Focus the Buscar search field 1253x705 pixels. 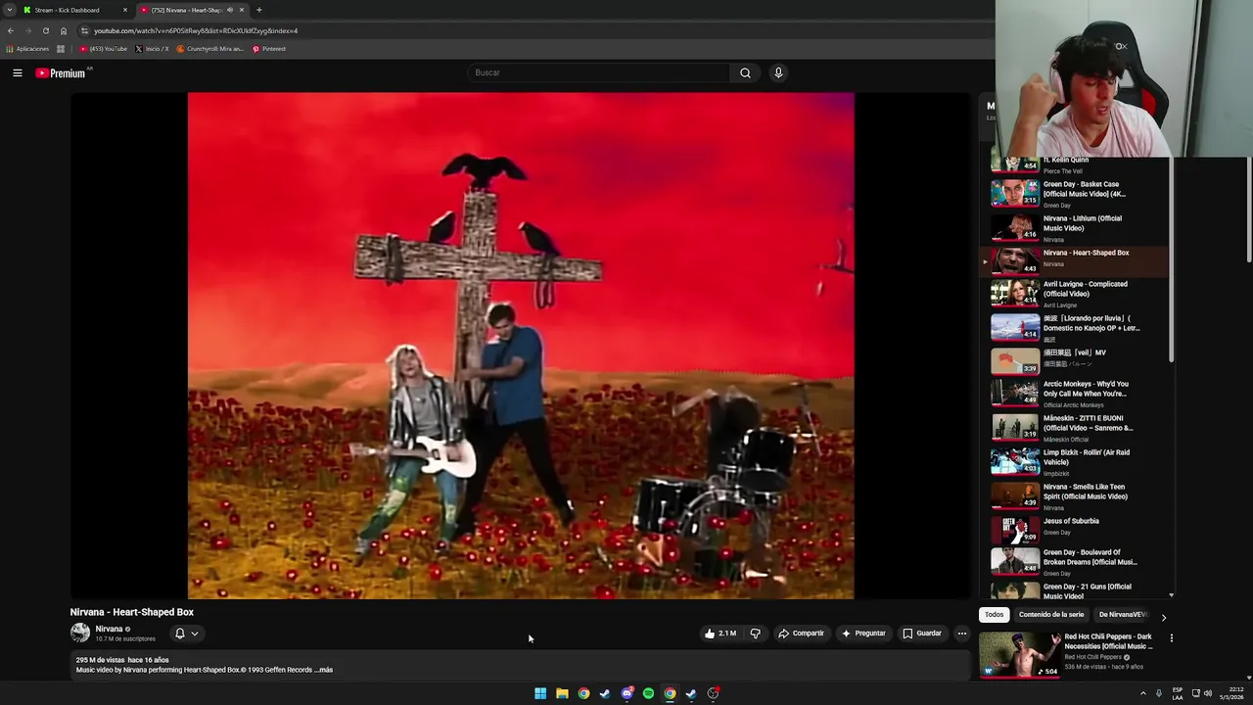tap(599, 72)
